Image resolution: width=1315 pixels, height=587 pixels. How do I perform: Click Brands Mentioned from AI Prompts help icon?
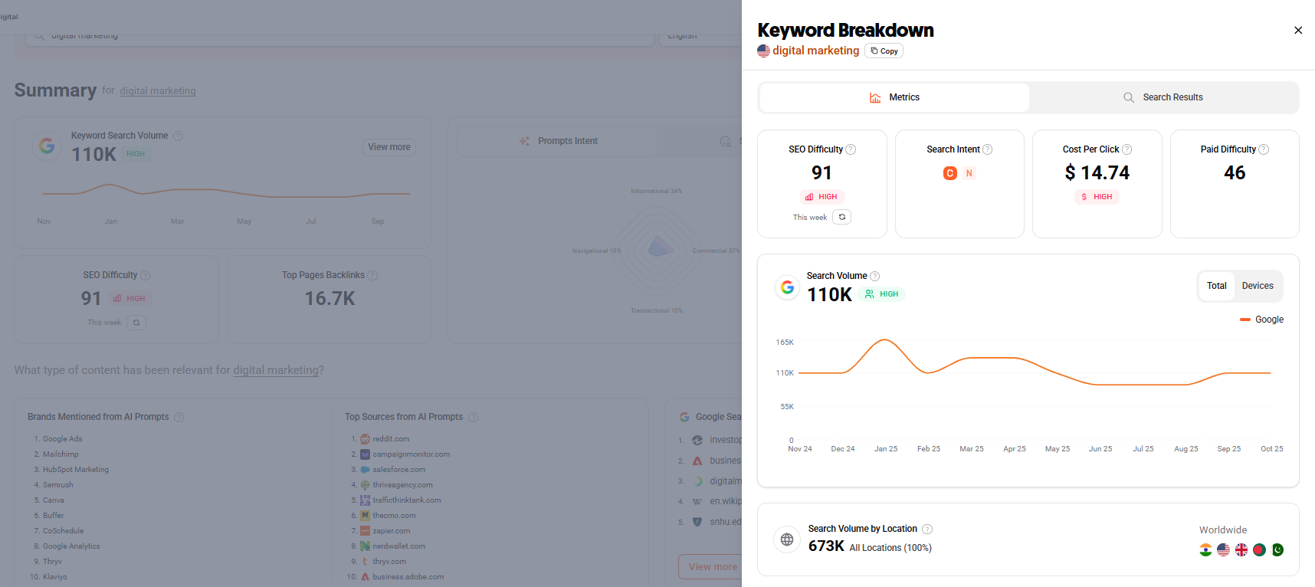tap(179, 417)
